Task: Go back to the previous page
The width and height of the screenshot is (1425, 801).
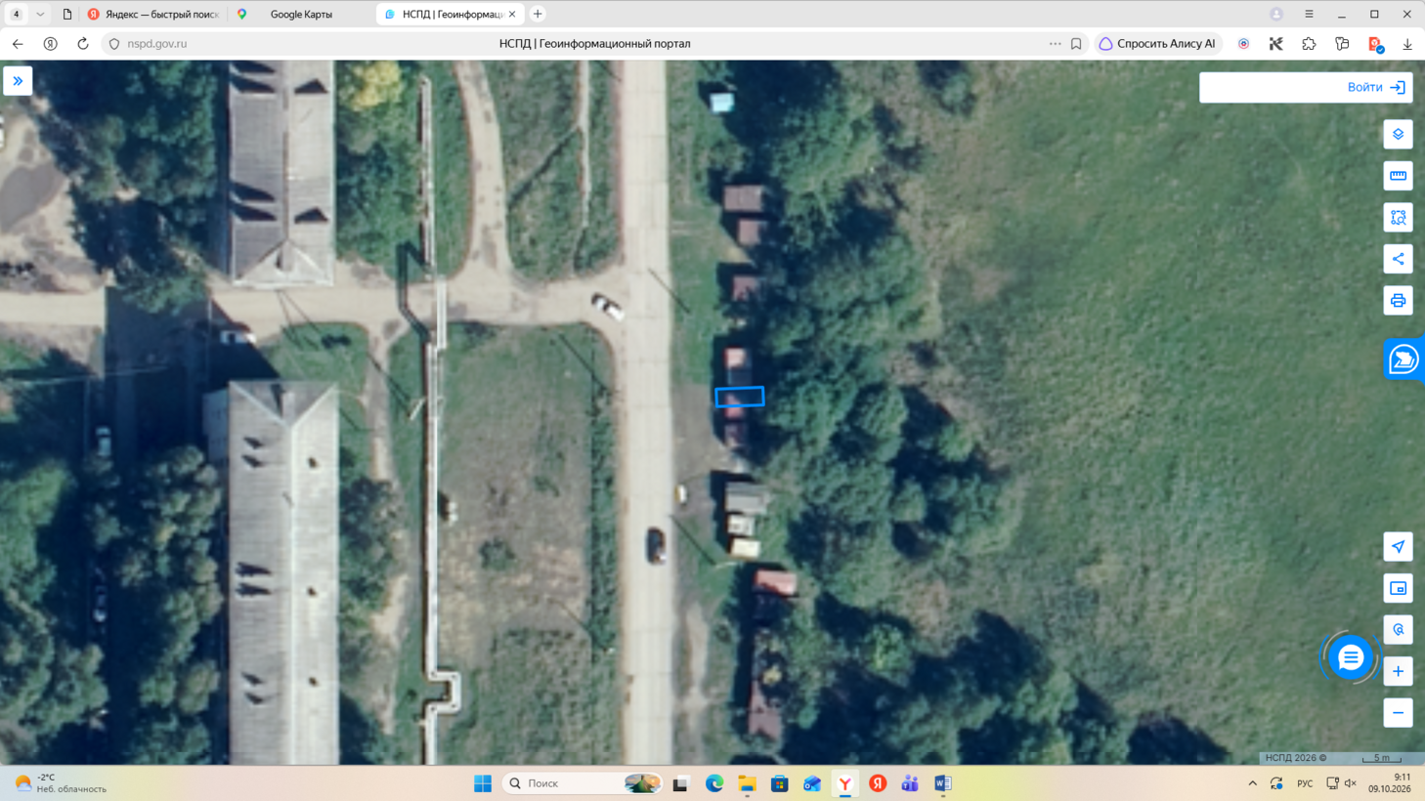Action: pyautogui.click(x=18, y=44)
